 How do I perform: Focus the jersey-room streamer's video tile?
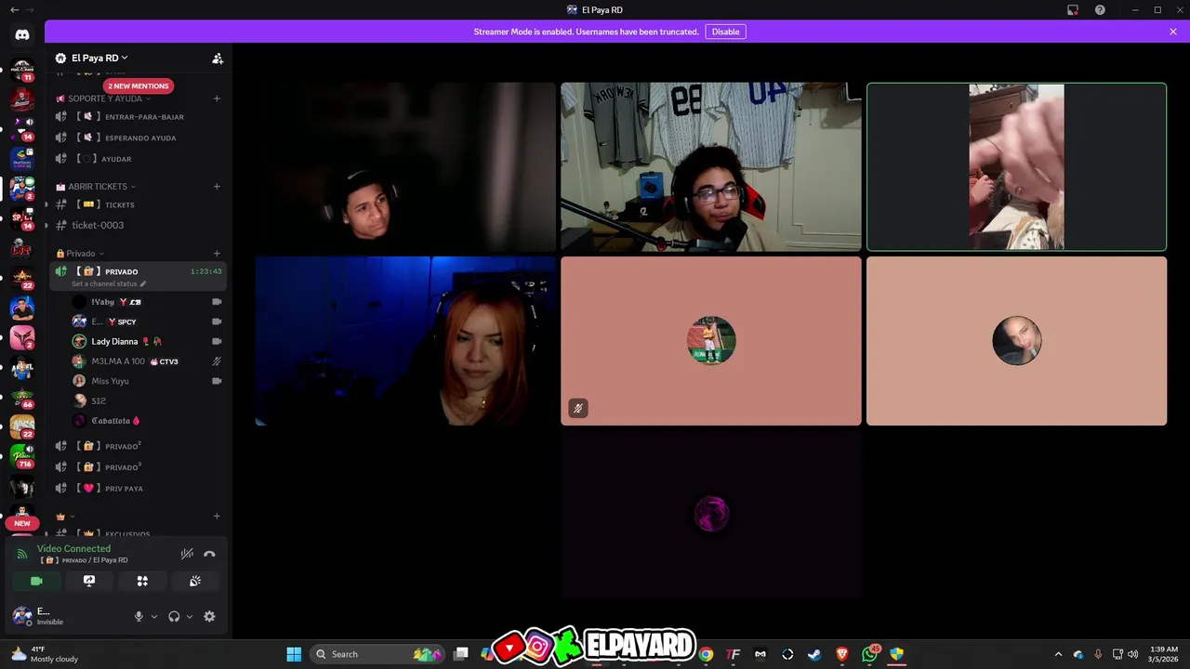pos(711,167)
